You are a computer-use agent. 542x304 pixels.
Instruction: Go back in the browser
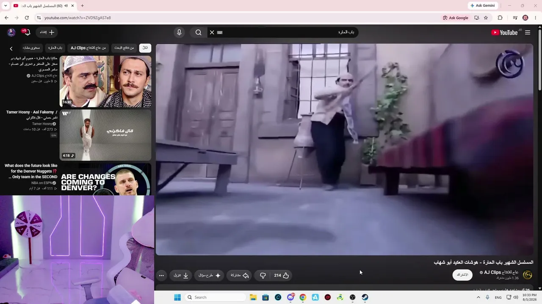[6, 18]
